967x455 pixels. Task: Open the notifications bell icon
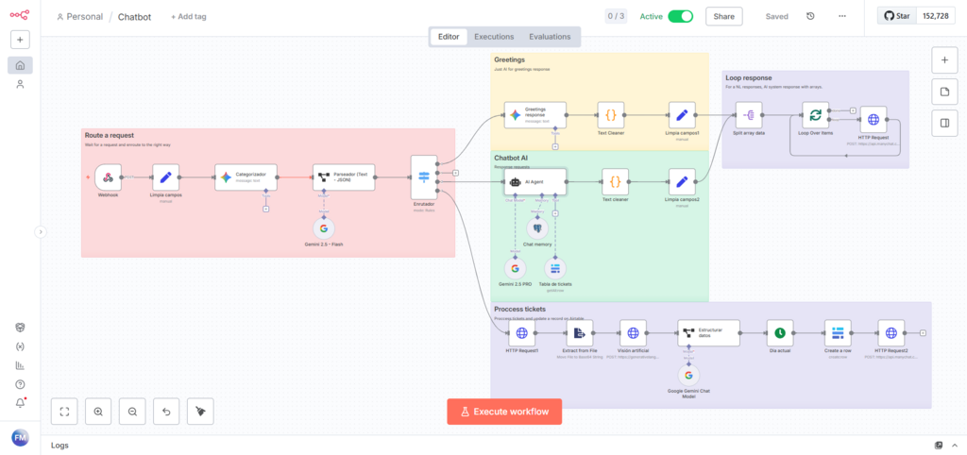click(20, 403)
